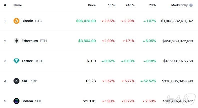Sort by the Name column header
The height and width of the screenshot is (108, 198).
pyautogui.click(x=17, y=5)
